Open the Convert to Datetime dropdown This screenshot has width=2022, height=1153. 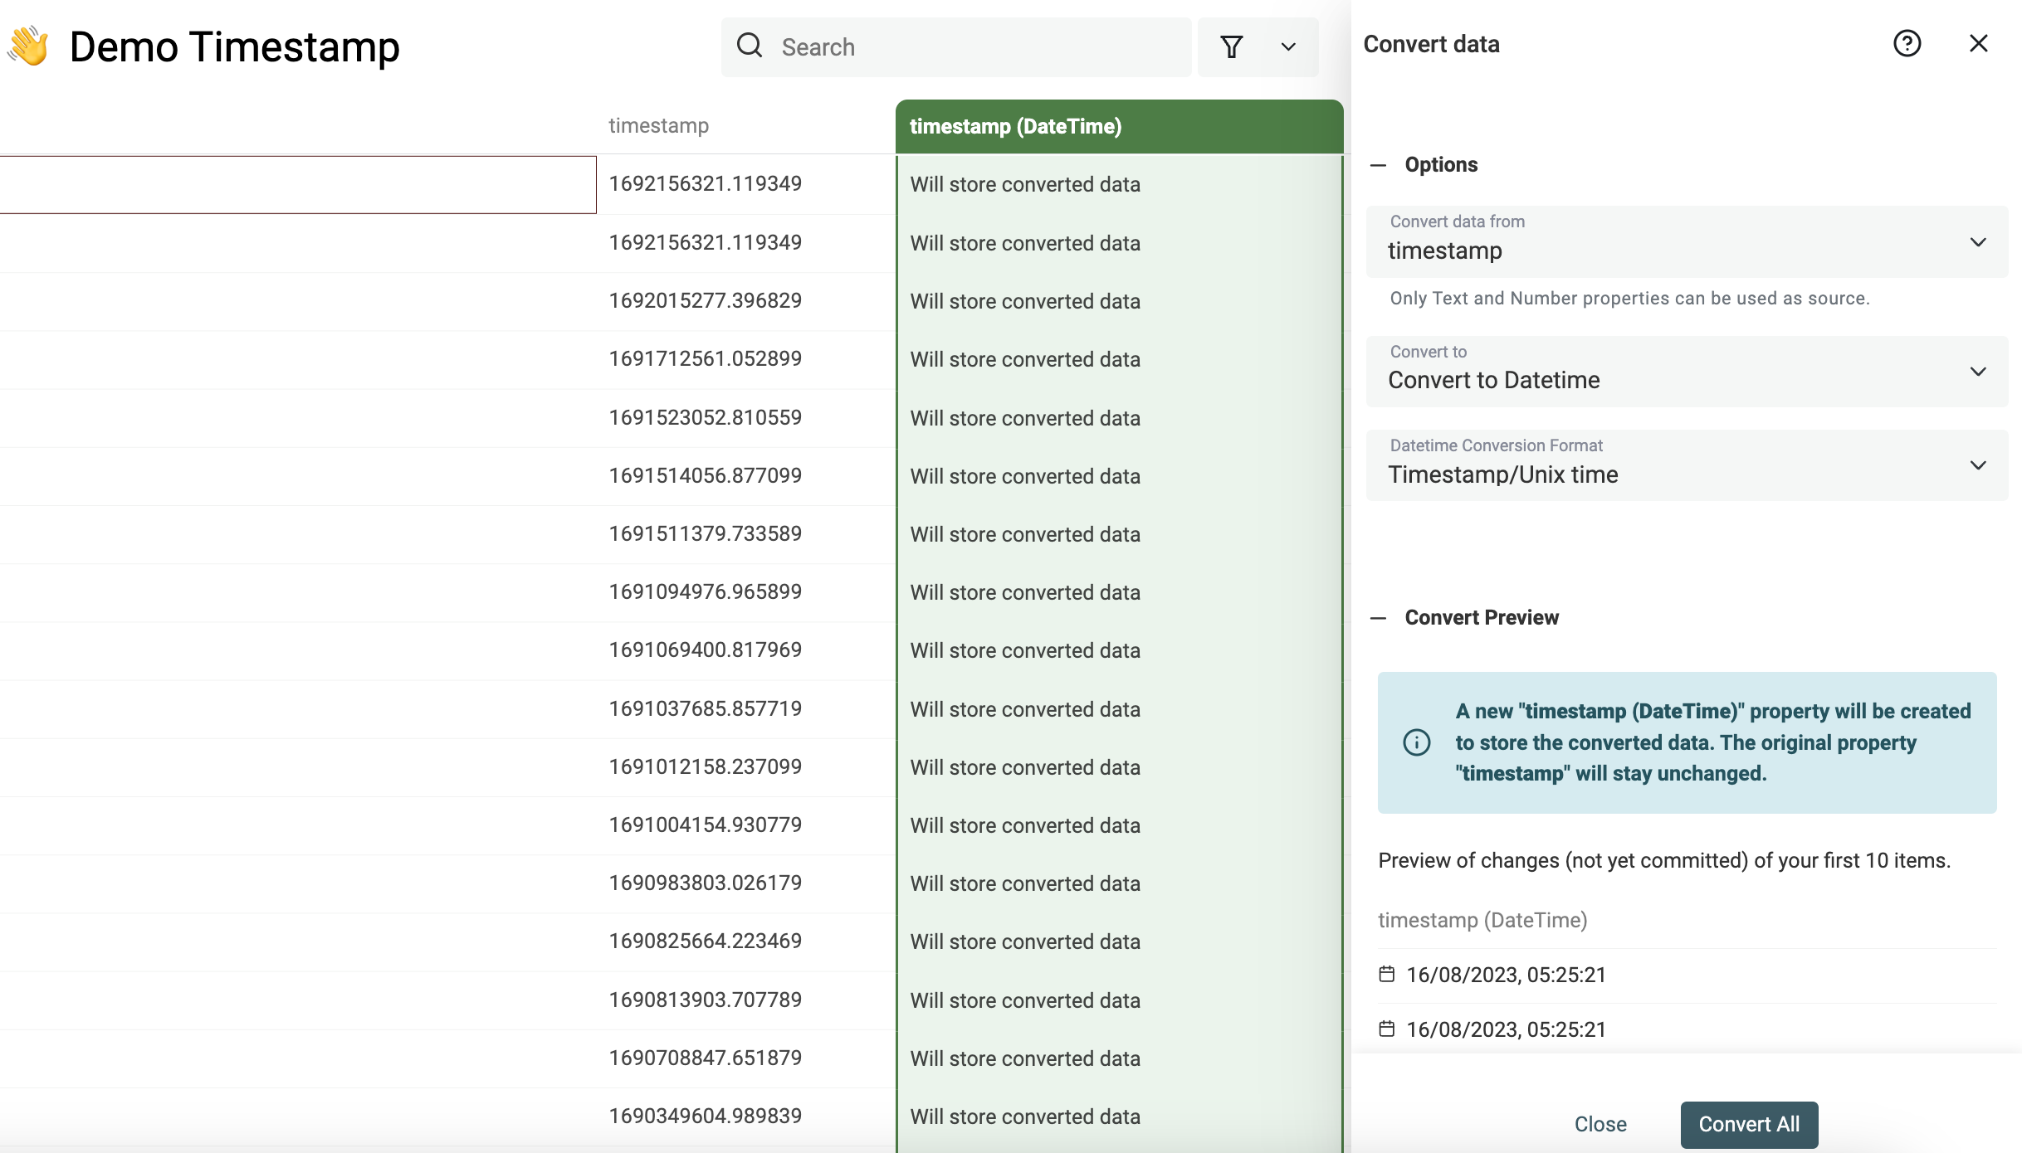click(1978, 372)
